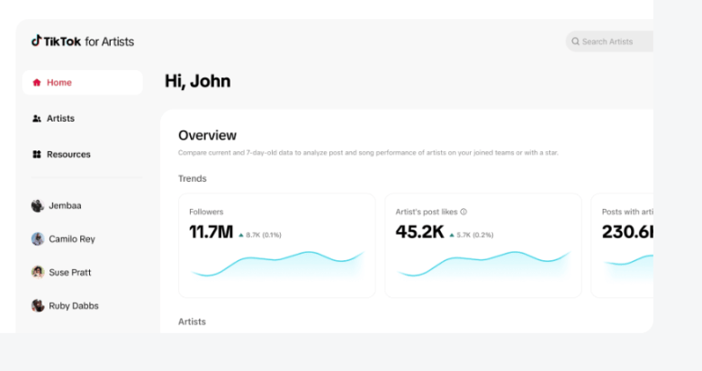Open the Followers trend card
702x371 pixels.
[276, 246]
